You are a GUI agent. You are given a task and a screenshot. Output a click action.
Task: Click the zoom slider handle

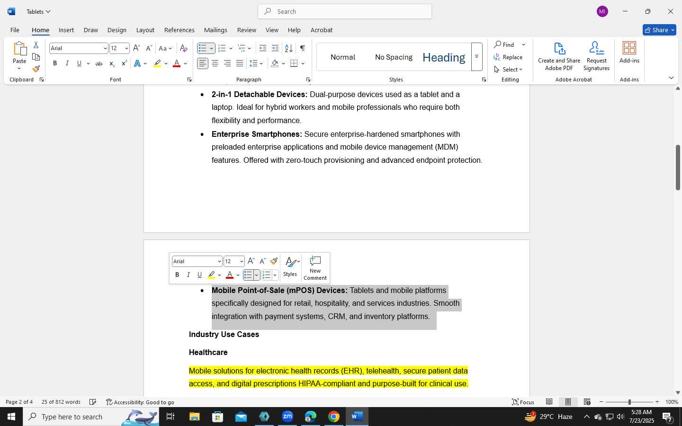629,402
